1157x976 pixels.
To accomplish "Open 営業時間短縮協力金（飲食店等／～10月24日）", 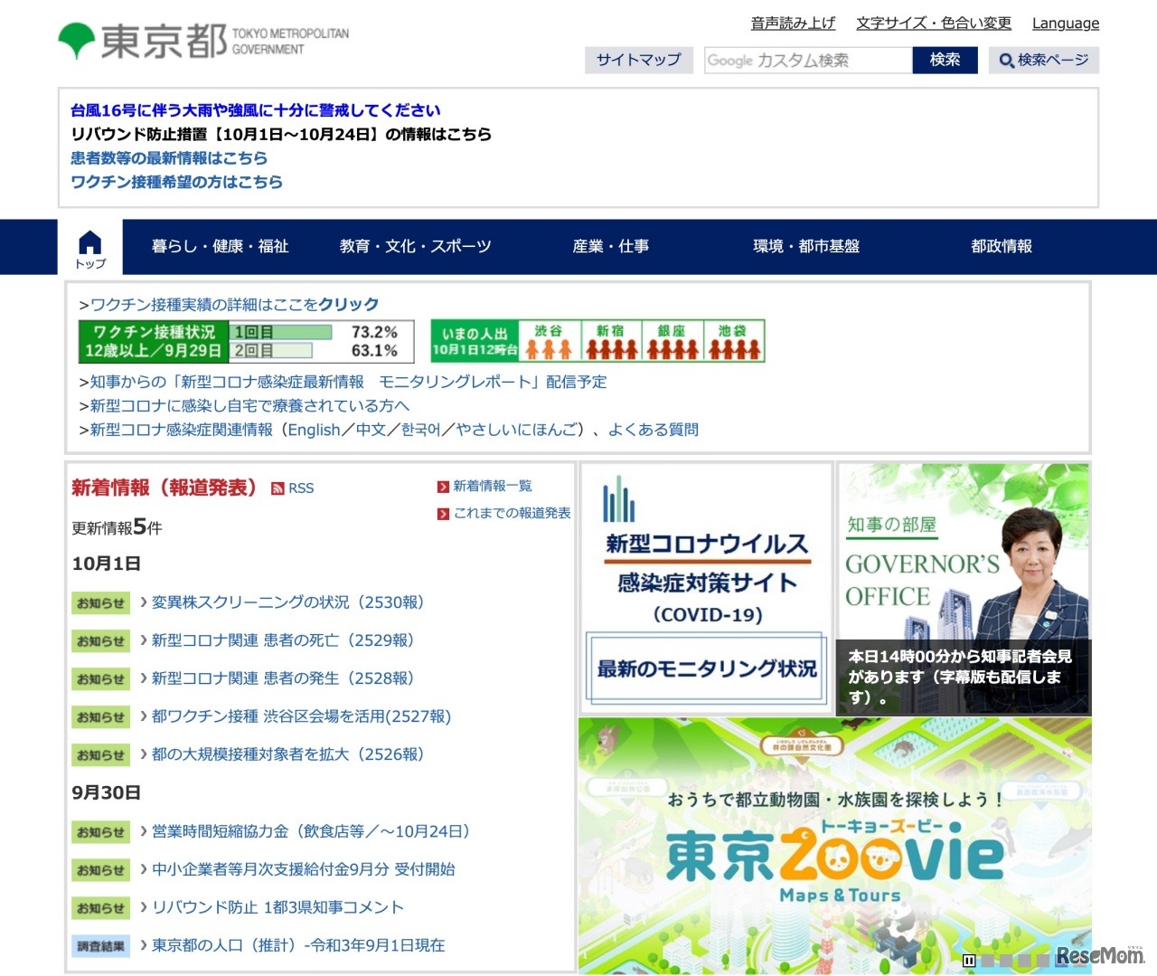I will 311,831.
